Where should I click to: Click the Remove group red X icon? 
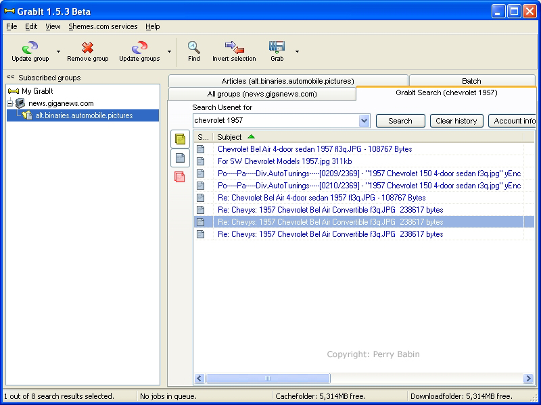[x=88, y=47]
